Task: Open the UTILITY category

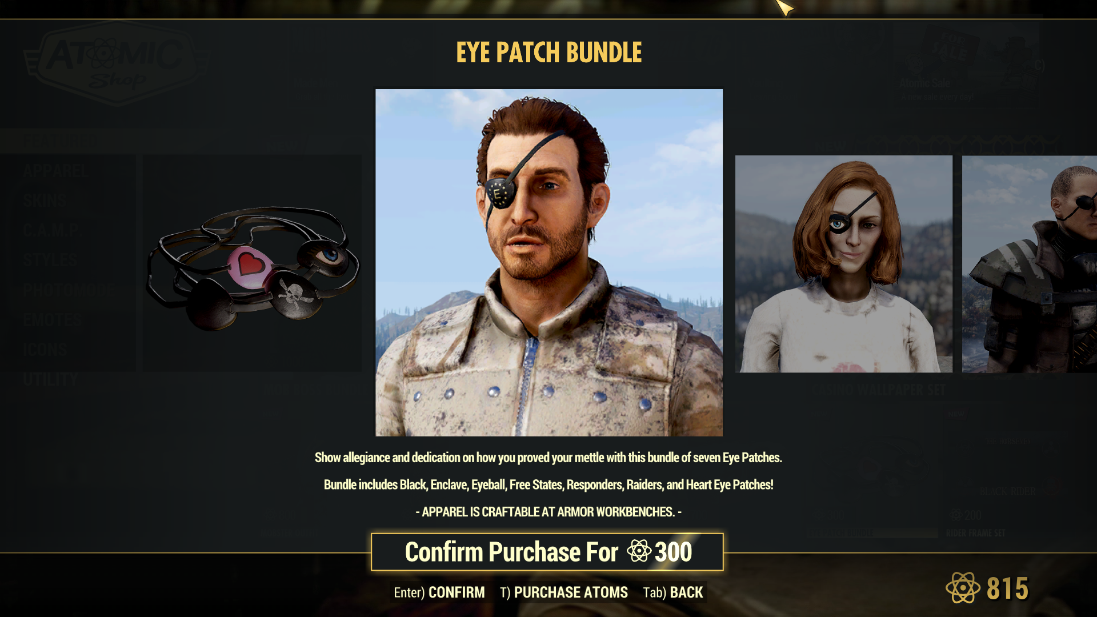Action: 50,379
